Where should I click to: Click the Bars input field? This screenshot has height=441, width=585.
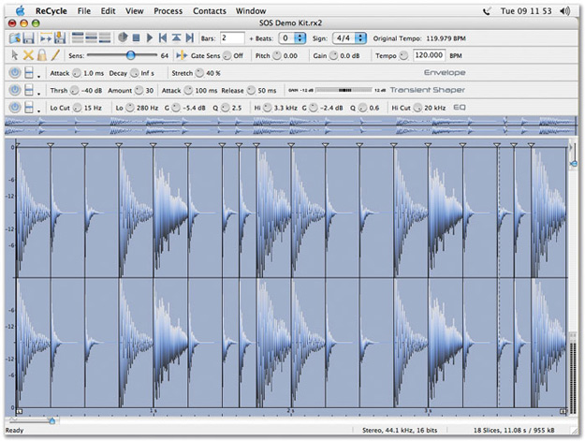point(232,38)
